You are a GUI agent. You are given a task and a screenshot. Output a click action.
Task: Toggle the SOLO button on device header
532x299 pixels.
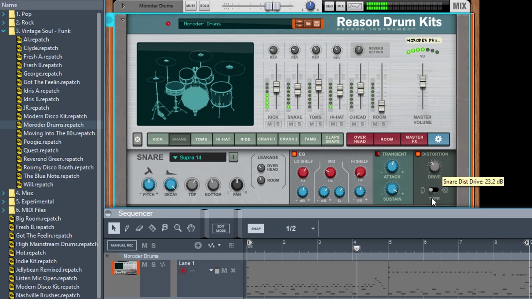[204, 6]
